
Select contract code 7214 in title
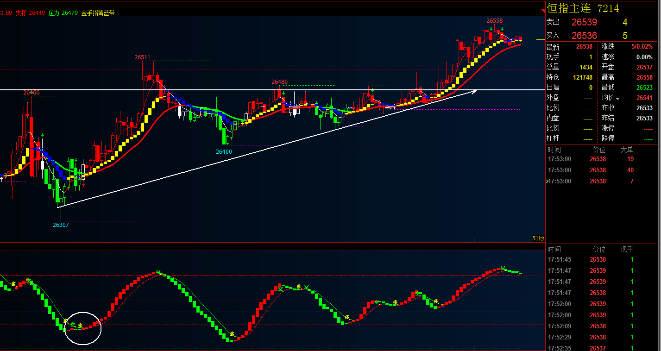point(608,8)
